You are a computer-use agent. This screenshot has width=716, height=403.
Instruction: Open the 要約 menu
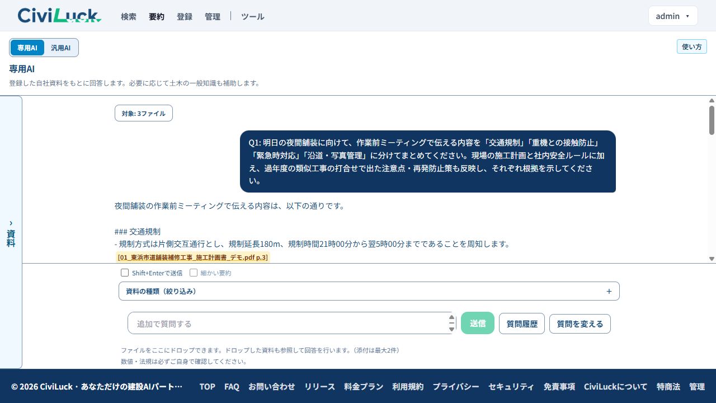coord(157,17)
